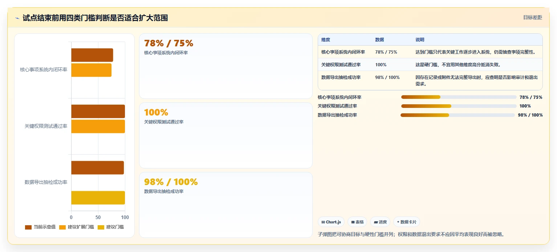Click the 98% / 100% cell in the table
This screenshot has height=252, width=557.
387,77
